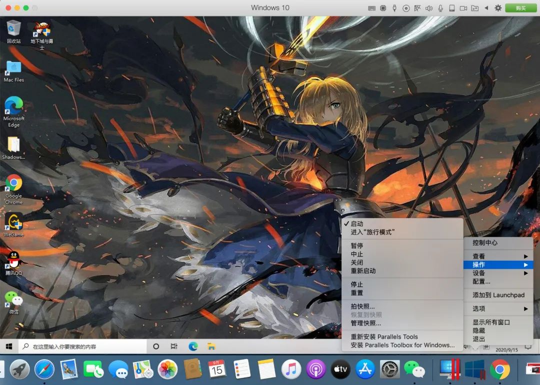This screenshot has height=385, width=540.
Task: Click the Cortana circle on the taskbar
Action: click(x=156, y=346)
